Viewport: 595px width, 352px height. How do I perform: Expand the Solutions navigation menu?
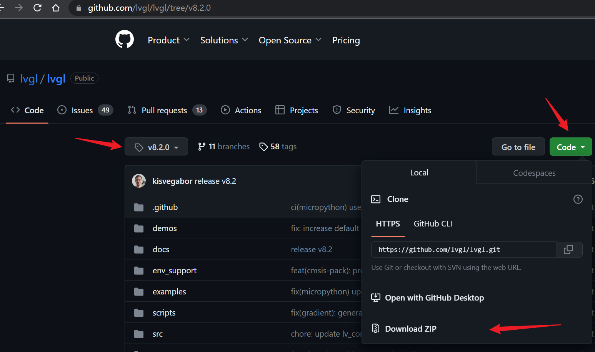(x=224, y=40)
